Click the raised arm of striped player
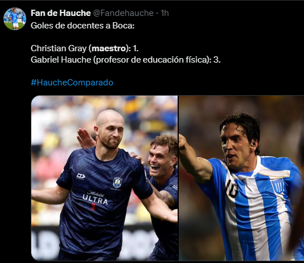This screenshot has height=263, width=304. [194, 159]
